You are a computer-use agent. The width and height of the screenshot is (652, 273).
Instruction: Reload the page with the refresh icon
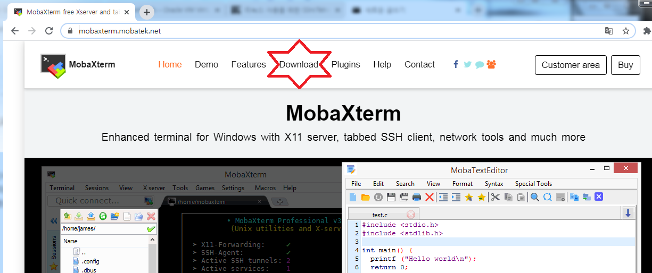[49, 31]
